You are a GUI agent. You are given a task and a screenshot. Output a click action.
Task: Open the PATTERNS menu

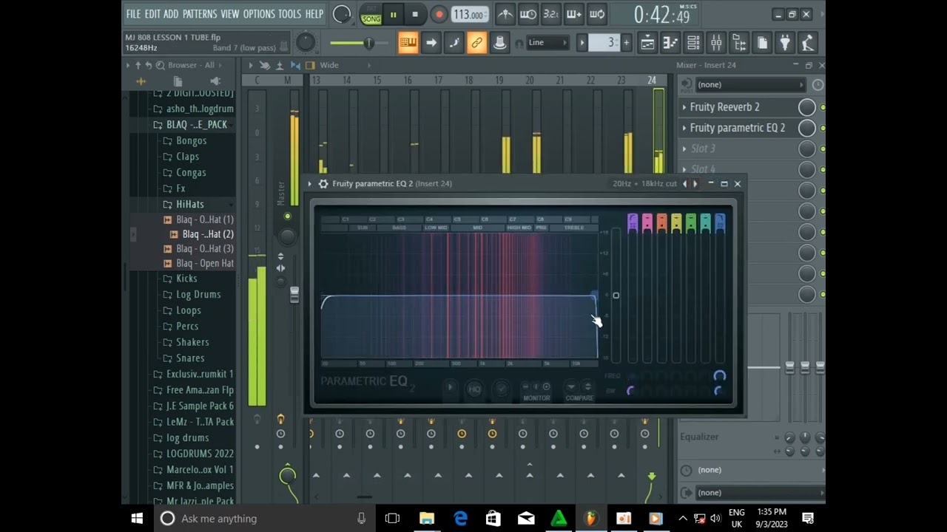tap(200, 14)
